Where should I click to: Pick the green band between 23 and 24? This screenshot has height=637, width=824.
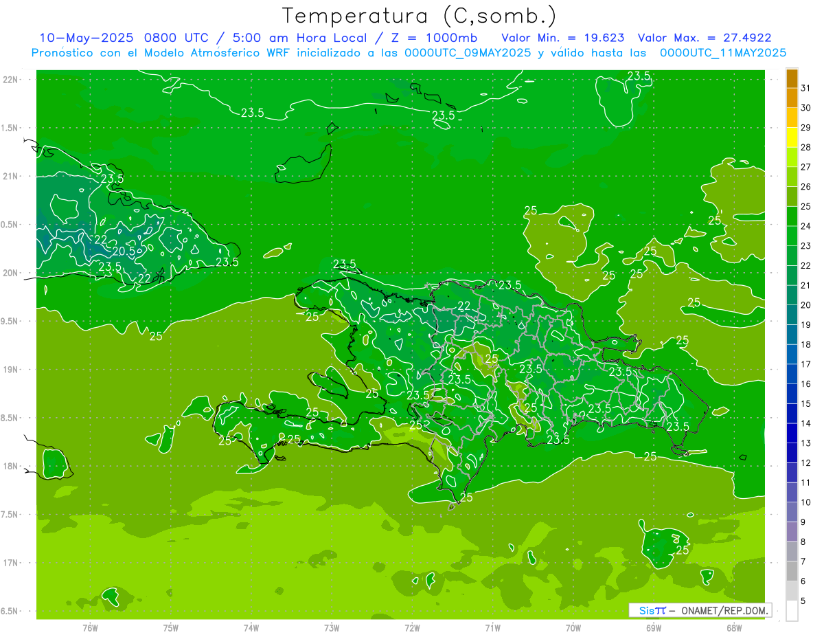(792, 236)
